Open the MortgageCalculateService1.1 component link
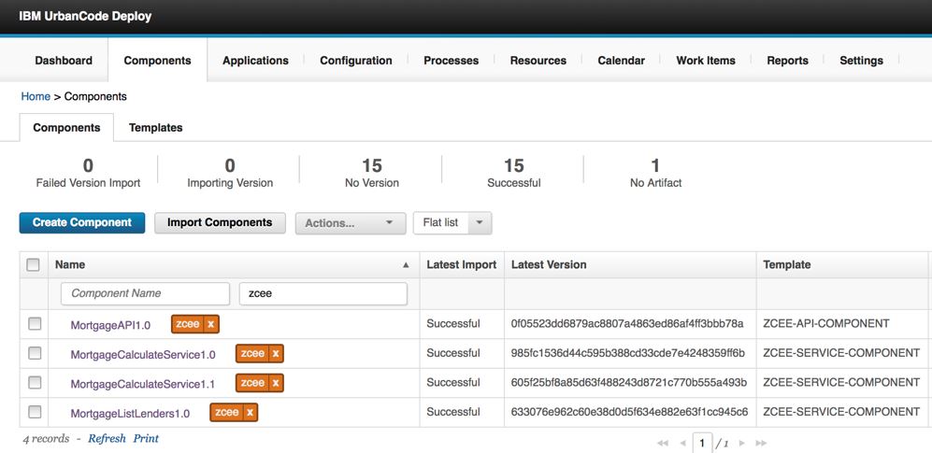The height and width of the screenshot is (453, 932). pos(143,384)
